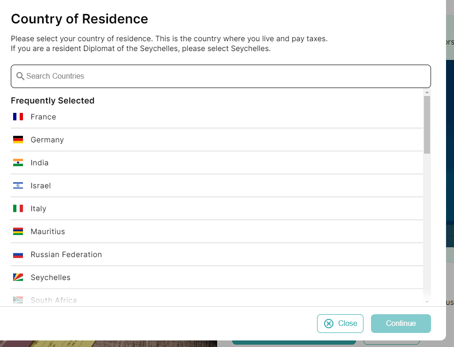
Task: Close the Country of Residence dialog
Action: (340, 323)
